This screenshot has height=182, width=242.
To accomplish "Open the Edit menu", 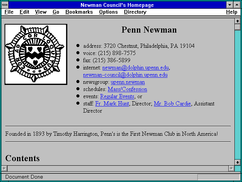I will (x=24, y=12).
